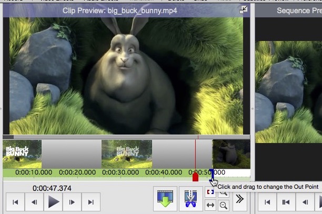Expand more tools with double-chevron button
This screenshot has width=322, height=214.
click(239, 199)
